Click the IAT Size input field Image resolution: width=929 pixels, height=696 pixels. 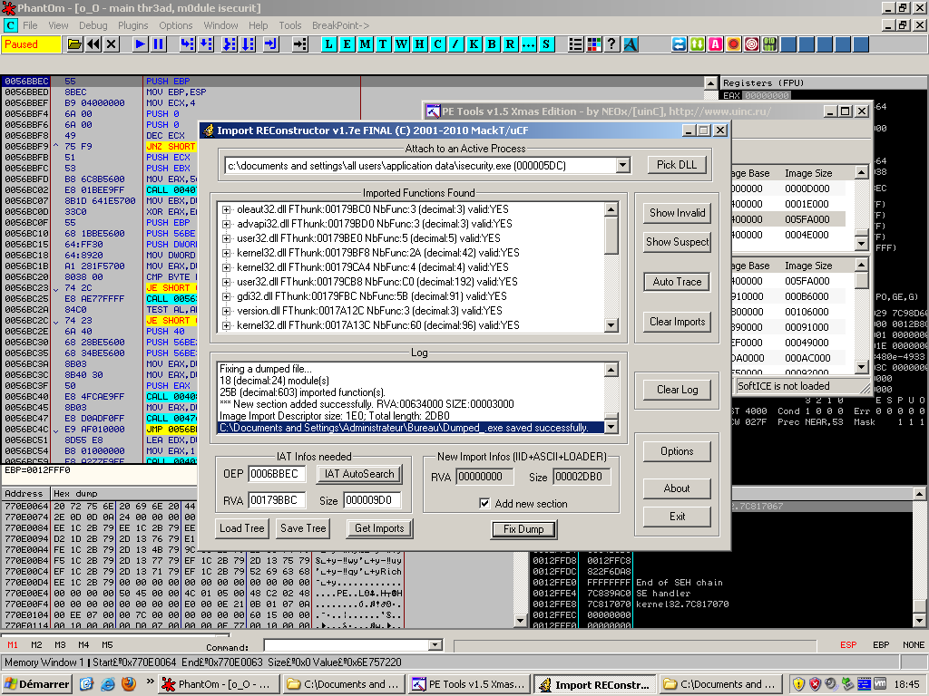click(372, 500)
